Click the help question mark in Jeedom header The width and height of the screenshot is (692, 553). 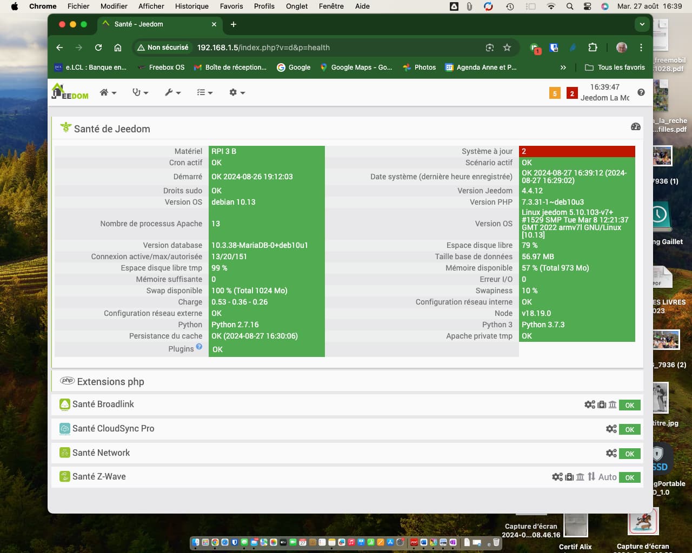point(641,92)
